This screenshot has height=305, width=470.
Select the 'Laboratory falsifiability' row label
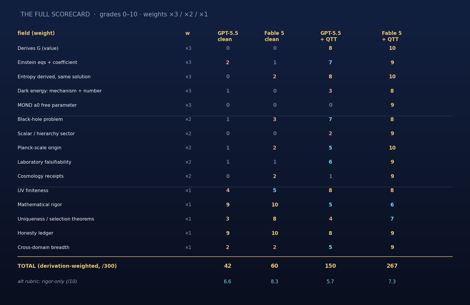(x=44, y=162)
